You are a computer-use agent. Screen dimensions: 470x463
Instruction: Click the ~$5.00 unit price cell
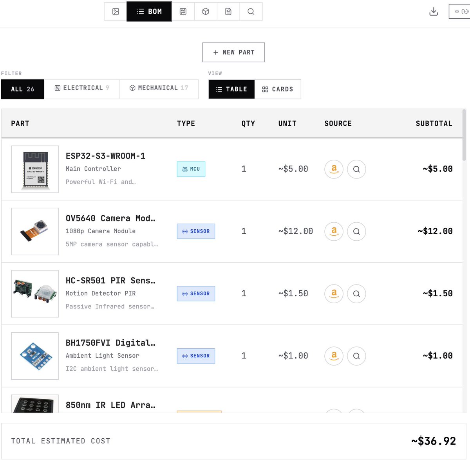click(x=293, y=169)
